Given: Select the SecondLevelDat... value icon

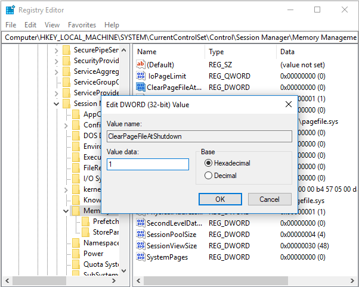Looking at the screenshot, I should pos(140,223).
